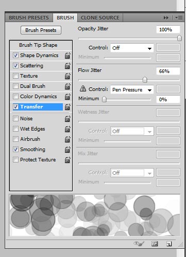Select Brush Tip Shape in the list
186x257 pixels.
point(38,45)
